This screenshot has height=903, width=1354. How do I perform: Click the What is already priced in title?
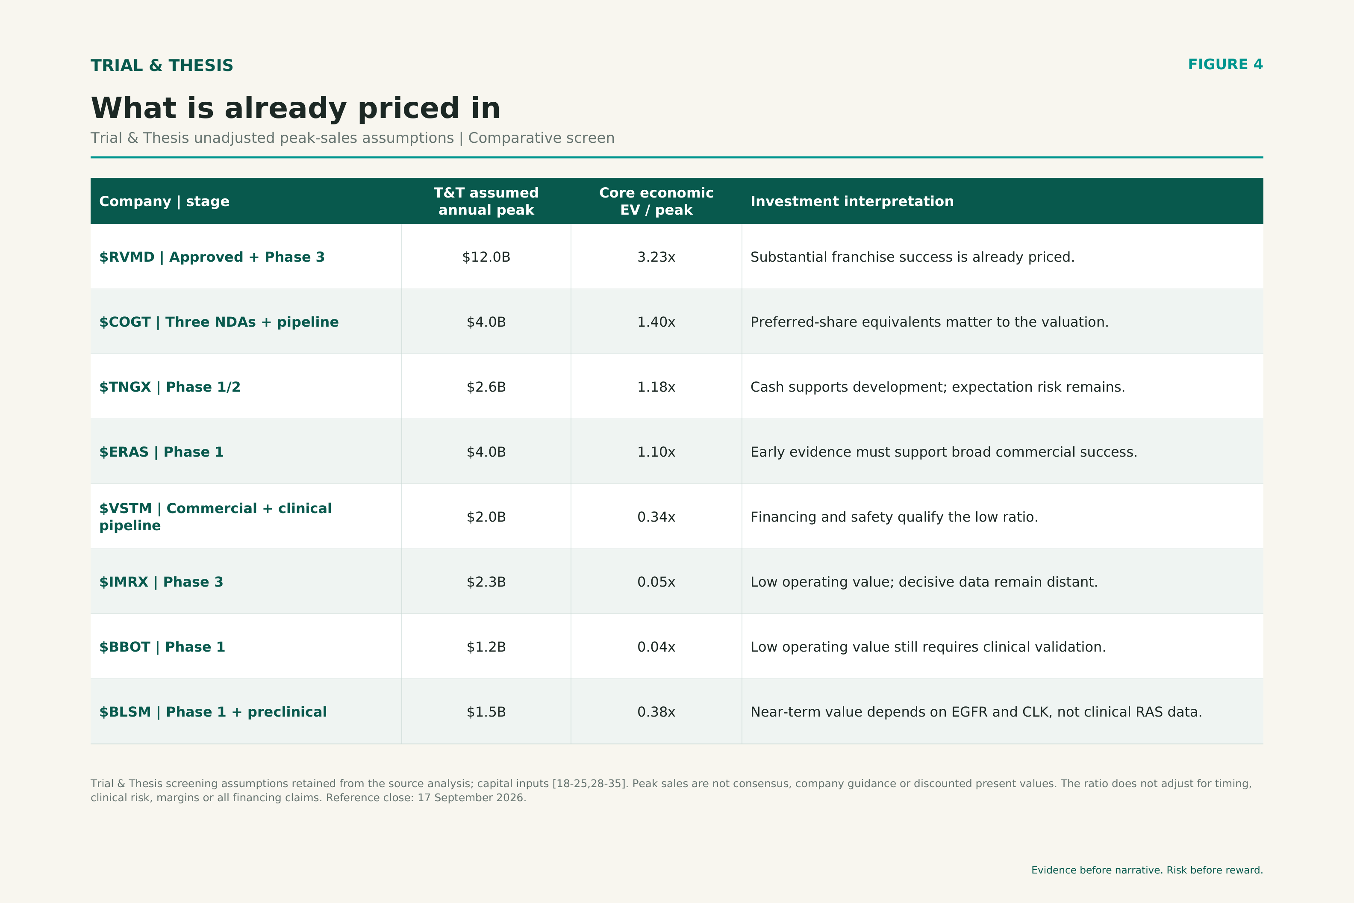click(295, 108)
